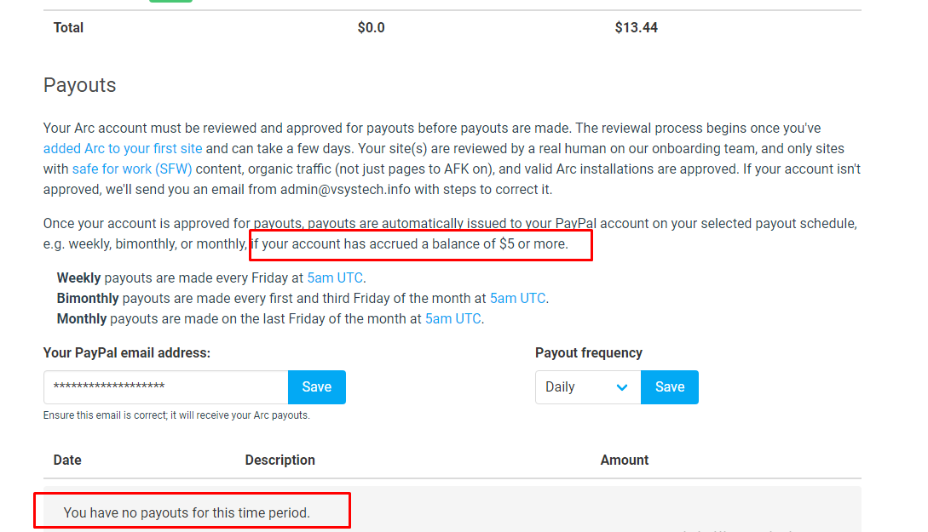This screenshot has height=532, width=928.
Task: Select the Description column header
Action: 280,460
